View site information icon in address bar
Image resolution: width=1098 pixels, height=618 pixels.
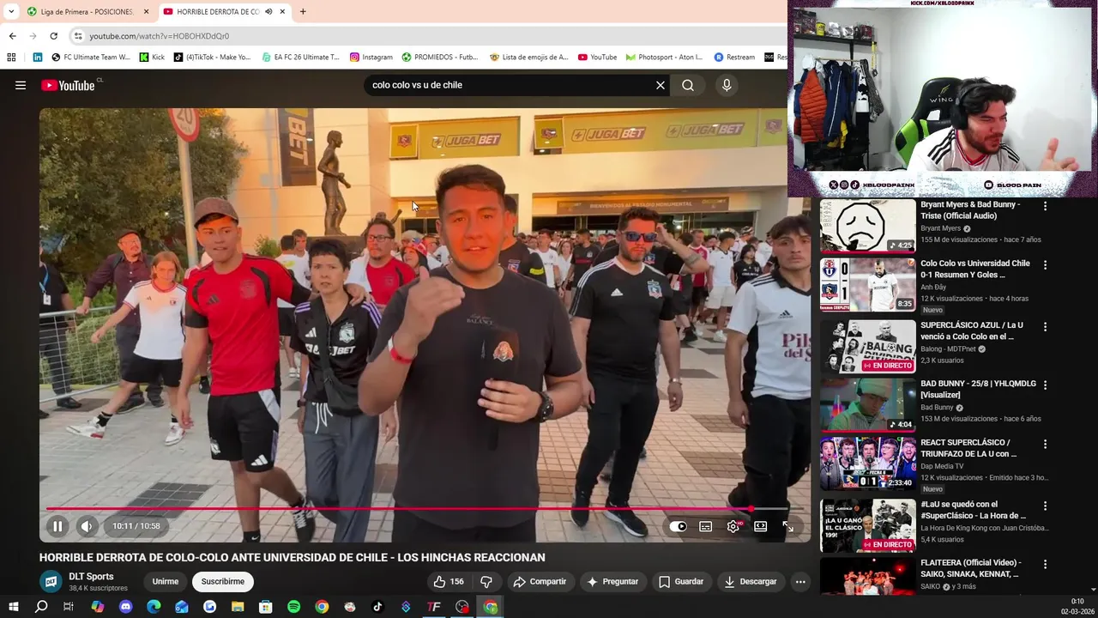click(78, 36)
